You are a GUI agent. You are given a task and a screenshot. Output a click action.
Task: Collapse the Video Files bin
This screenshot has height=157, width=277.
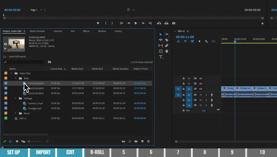coord(11,73)
